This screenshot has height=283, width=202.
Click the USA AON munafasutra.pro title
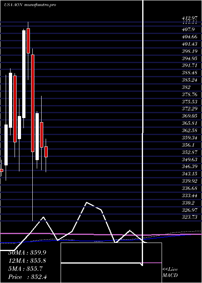pyautogui.click(x=30, y=5)
